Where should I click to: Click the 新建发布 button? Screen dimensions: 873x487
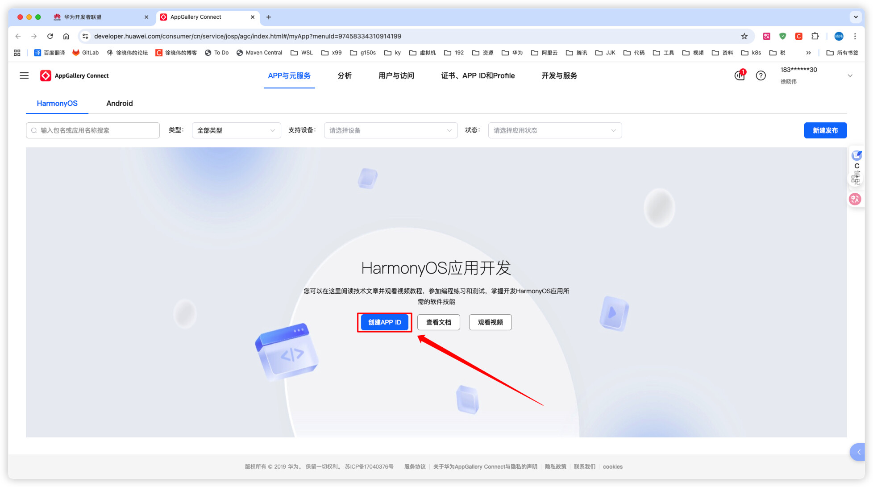[x=825, y=130]
